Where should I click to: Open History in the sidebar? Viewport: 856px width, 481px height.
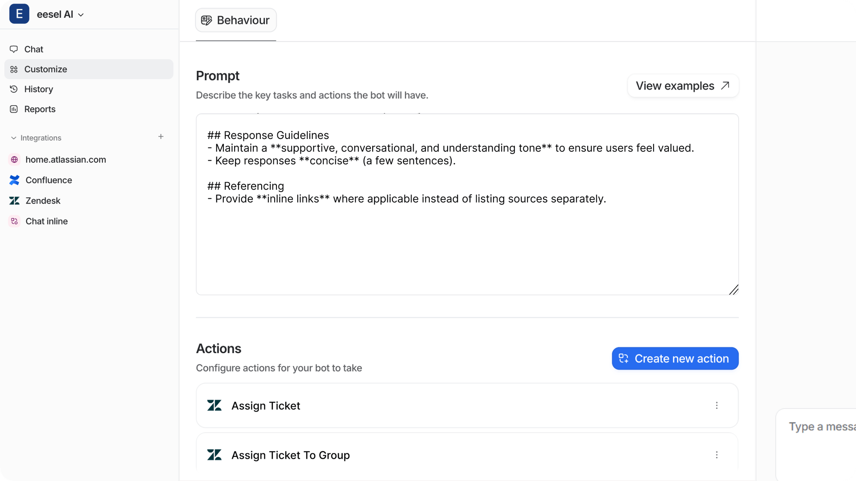coord(89,89)
